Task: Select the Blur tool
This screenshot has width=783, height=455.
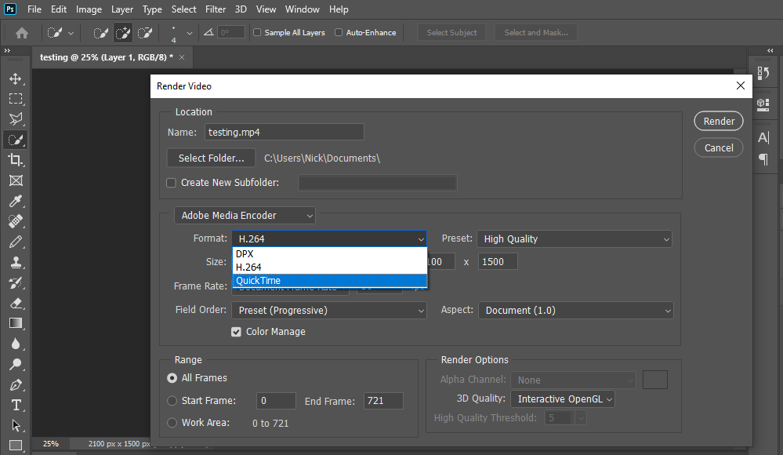Action: (x=16, y=344)
